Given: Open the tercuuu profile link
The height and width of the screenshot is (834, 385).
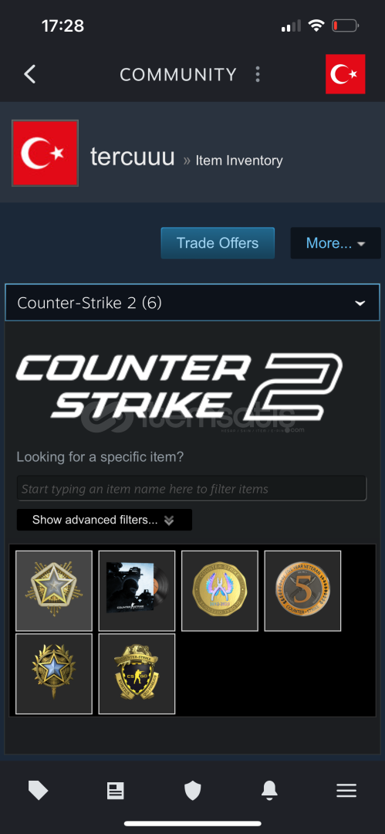Looking at the screenshot, I should [x=133, y=156].
